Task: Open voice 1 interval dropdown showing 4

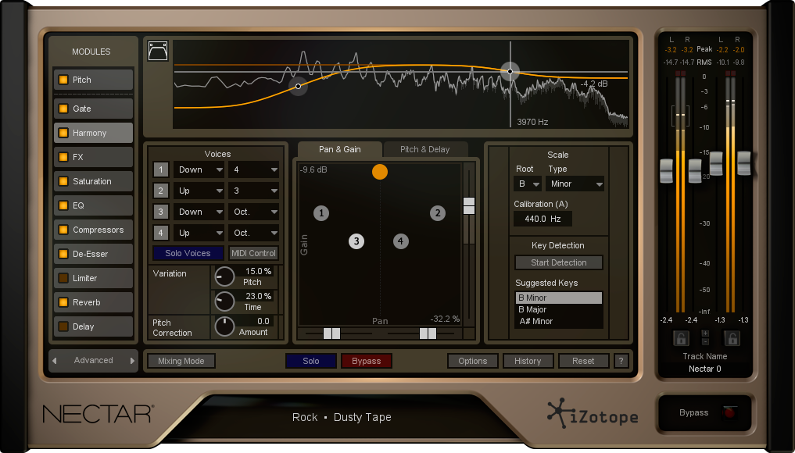Action: (x=253, y=169)
